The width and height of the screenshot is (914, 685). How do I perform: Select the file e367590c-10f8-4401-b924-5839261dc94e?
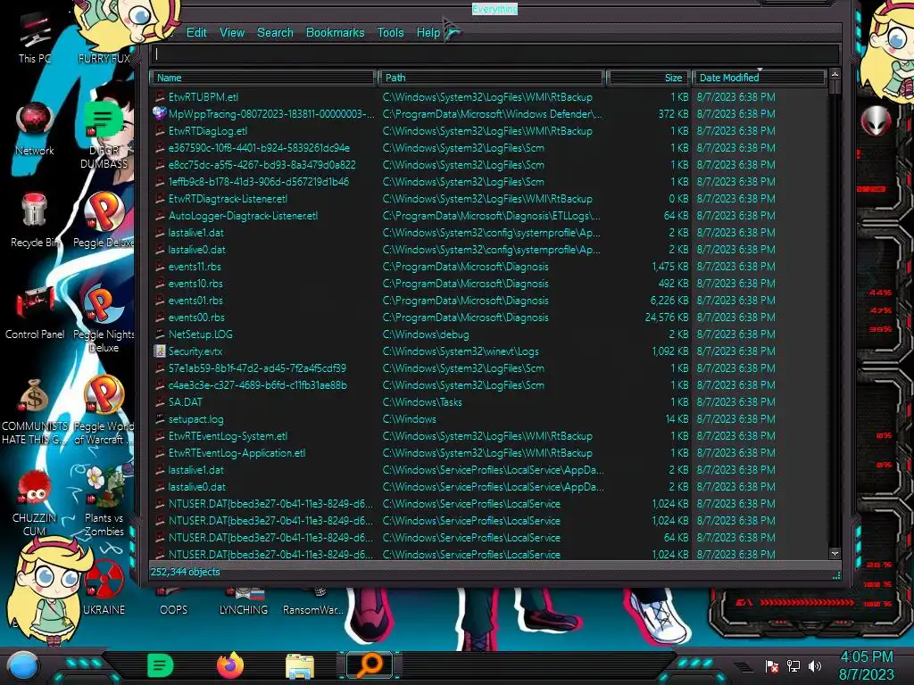259,148
